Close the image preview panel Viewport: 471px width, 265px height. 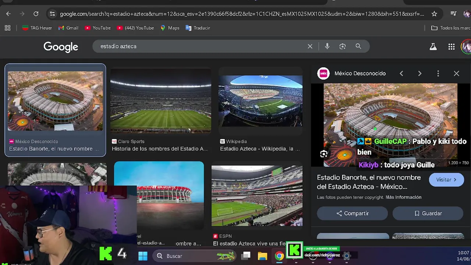point(456,74)
